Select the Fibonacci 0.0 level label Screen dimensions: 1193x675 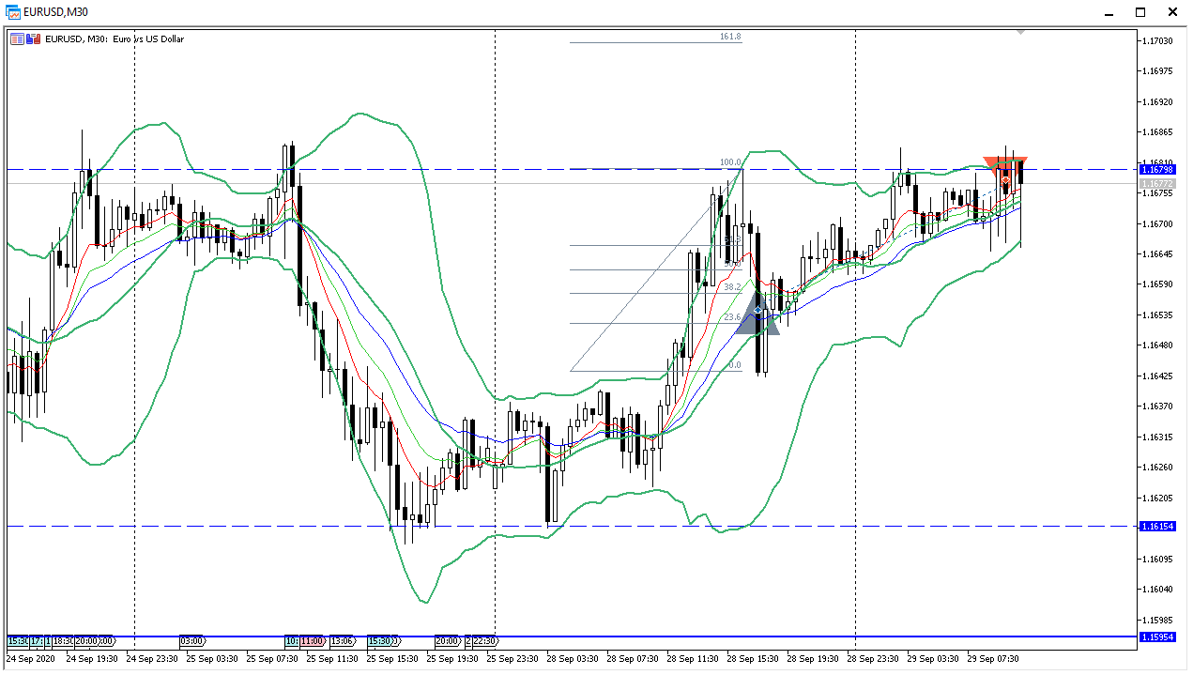735,365
